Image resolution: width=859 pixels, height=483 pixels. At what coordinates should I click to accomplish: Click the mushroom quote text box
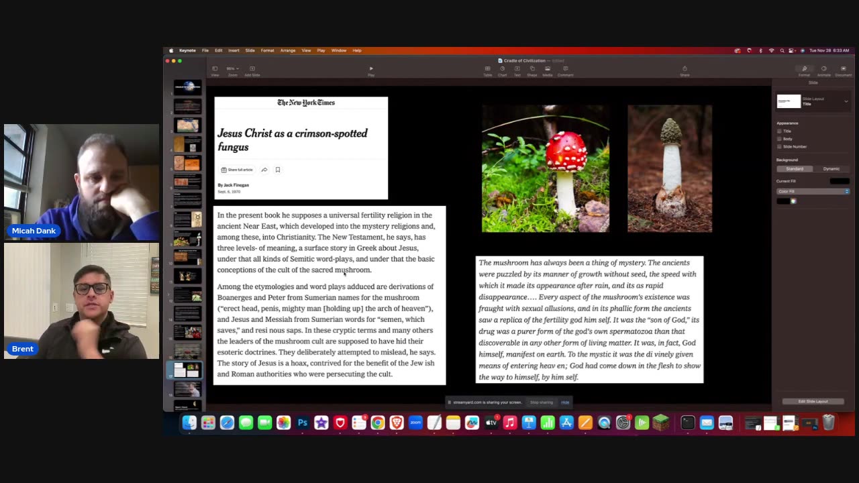coord(589,319)
